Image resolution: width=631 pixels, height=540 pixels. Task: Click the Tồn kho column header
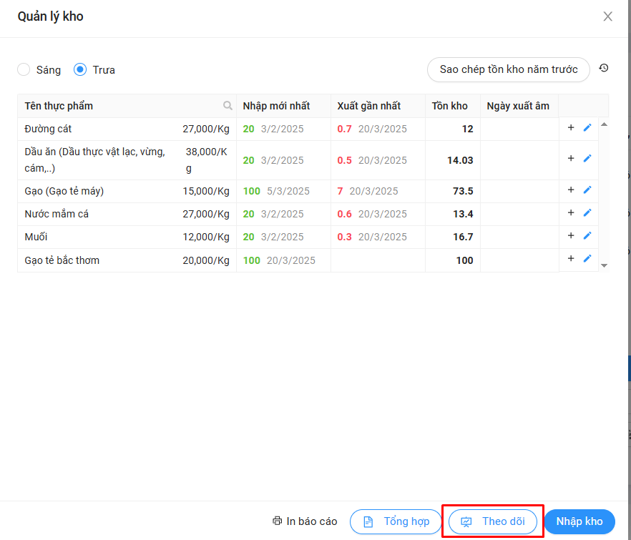click(x=449, y=106)
